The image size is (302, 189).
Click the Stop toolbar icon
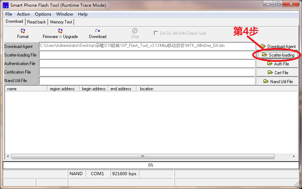click(x=135, y=31)
